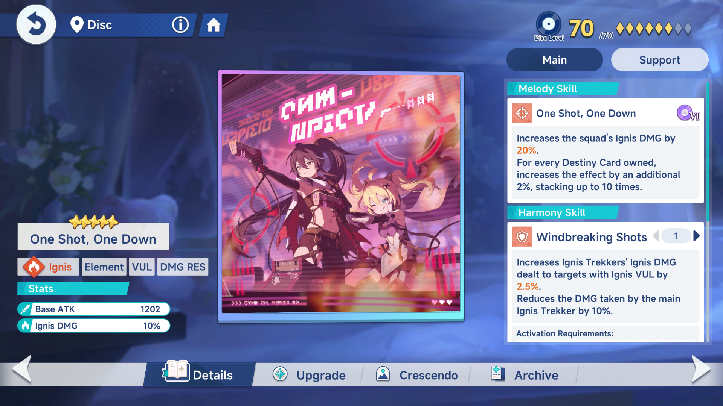Click the DMG RES tag button
This screenshot has height=406, width=723.
pyautogui.click(x=183, y=267)
